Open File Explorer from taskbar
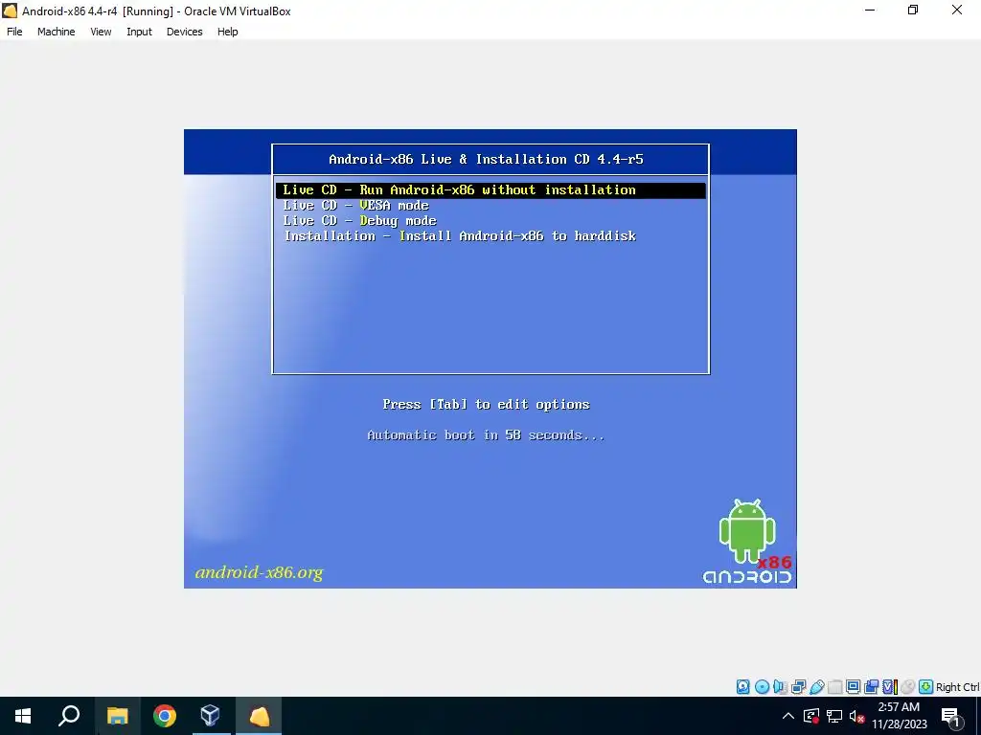 point(117,716)
